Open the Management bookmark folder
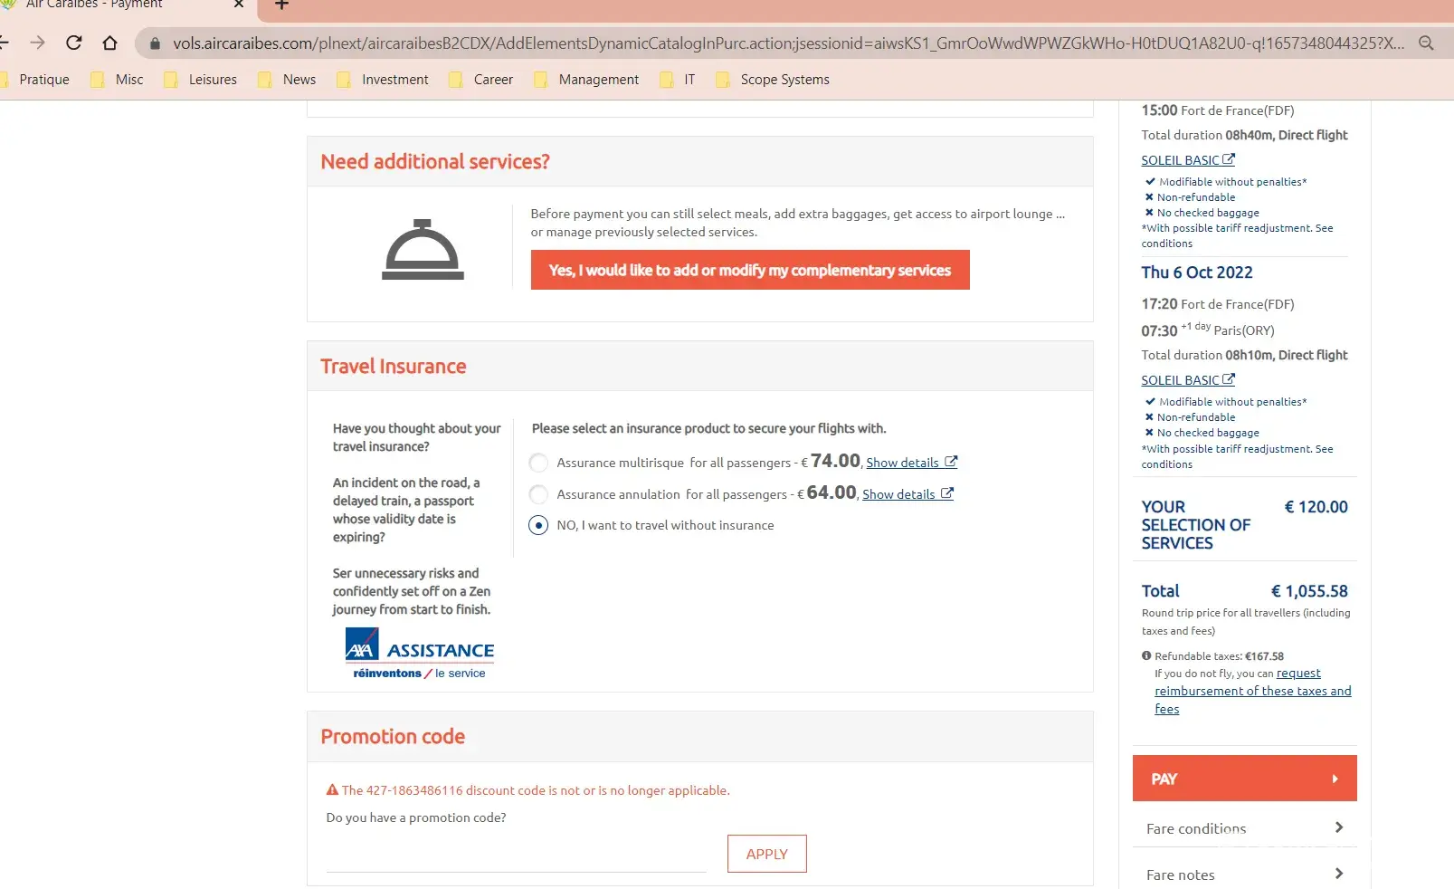 (x=586, y=80)
